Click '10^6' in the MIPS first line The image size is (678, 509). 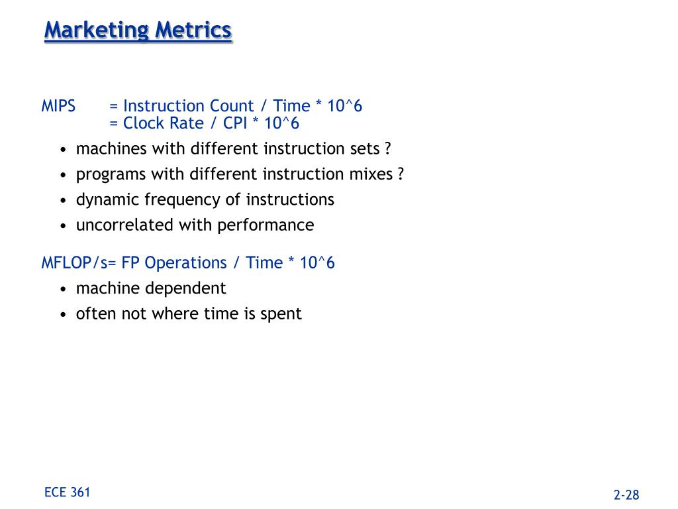click(x=344, y=106)
